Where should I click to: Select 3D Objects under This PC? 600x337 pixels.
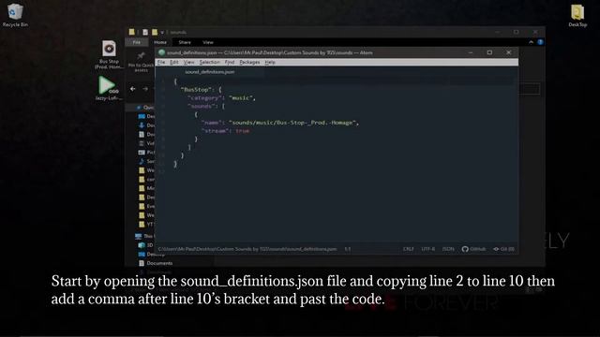click(145, 245)
